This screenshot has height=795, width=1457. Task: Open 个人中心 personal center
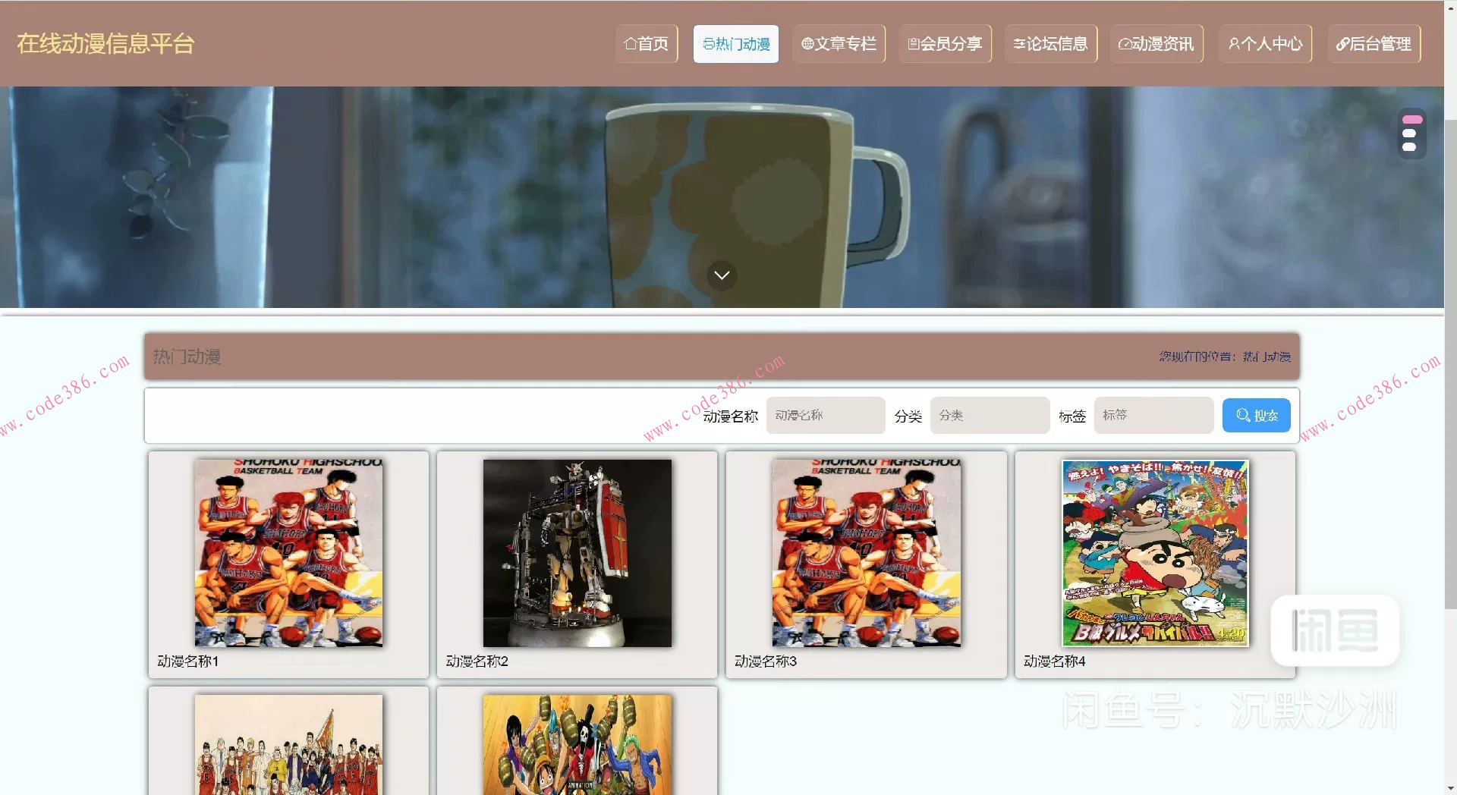(1265, 44)
